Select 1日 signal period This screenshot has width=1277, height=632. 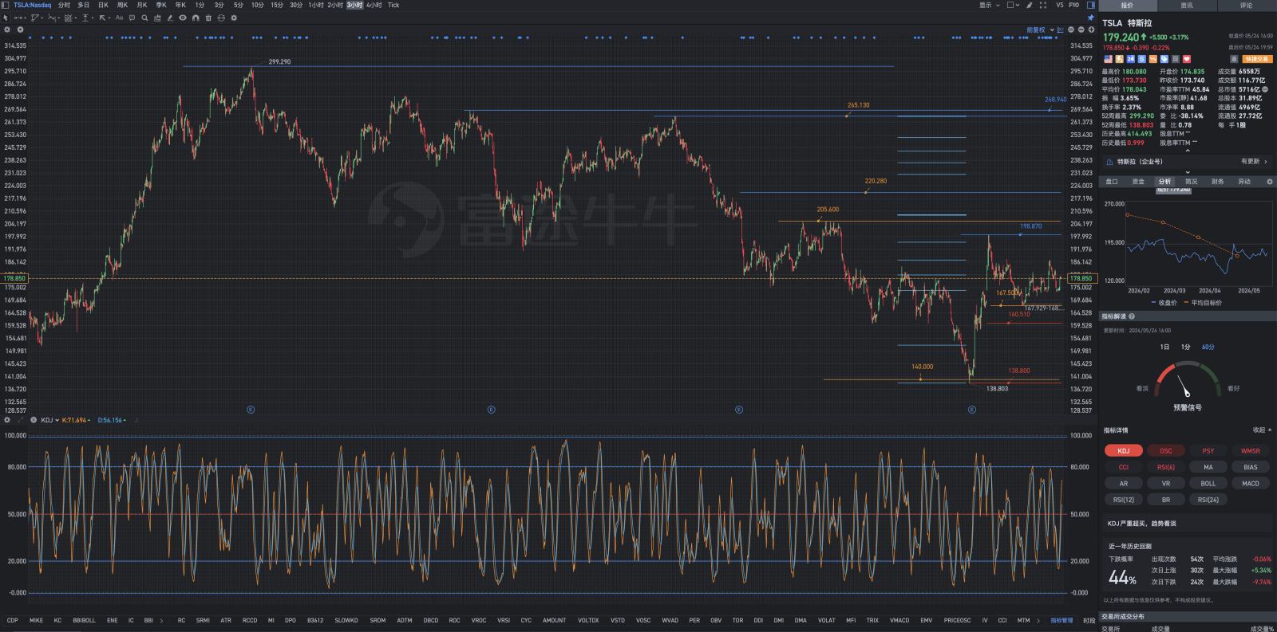(x=1164, y=347)
